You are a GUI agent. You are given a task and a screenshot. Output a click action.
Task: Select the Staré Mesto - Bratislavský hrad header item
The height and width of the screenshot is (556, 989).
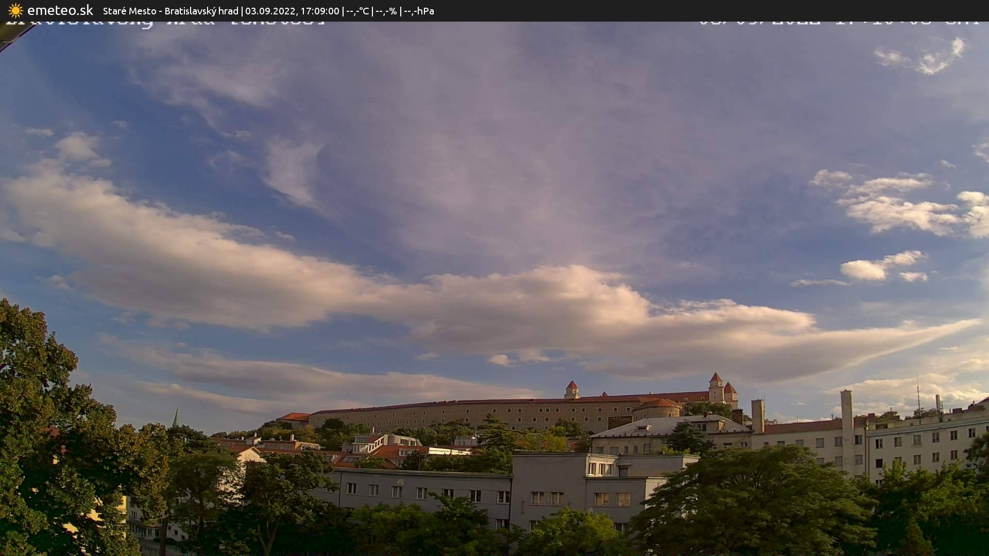[x=170, y=10]
